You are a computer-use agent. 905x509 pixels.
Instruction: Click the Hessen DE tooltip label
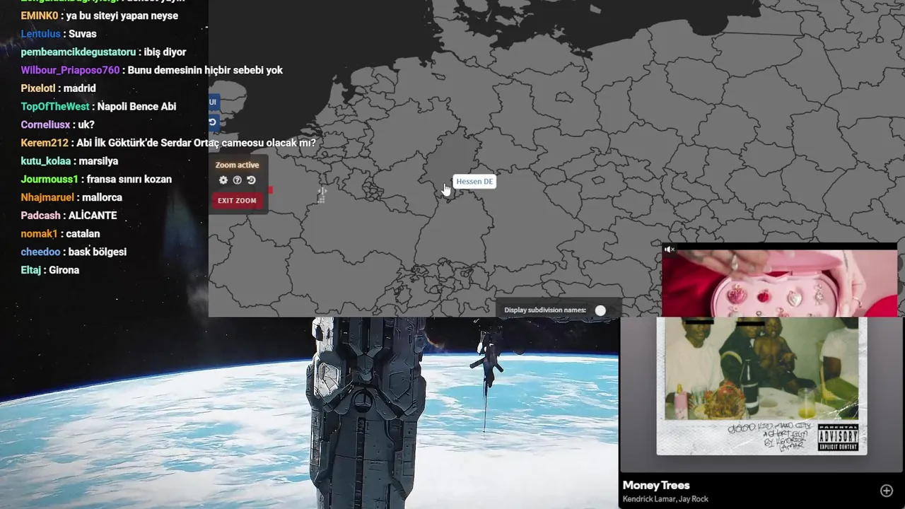(x=474, y=182)
